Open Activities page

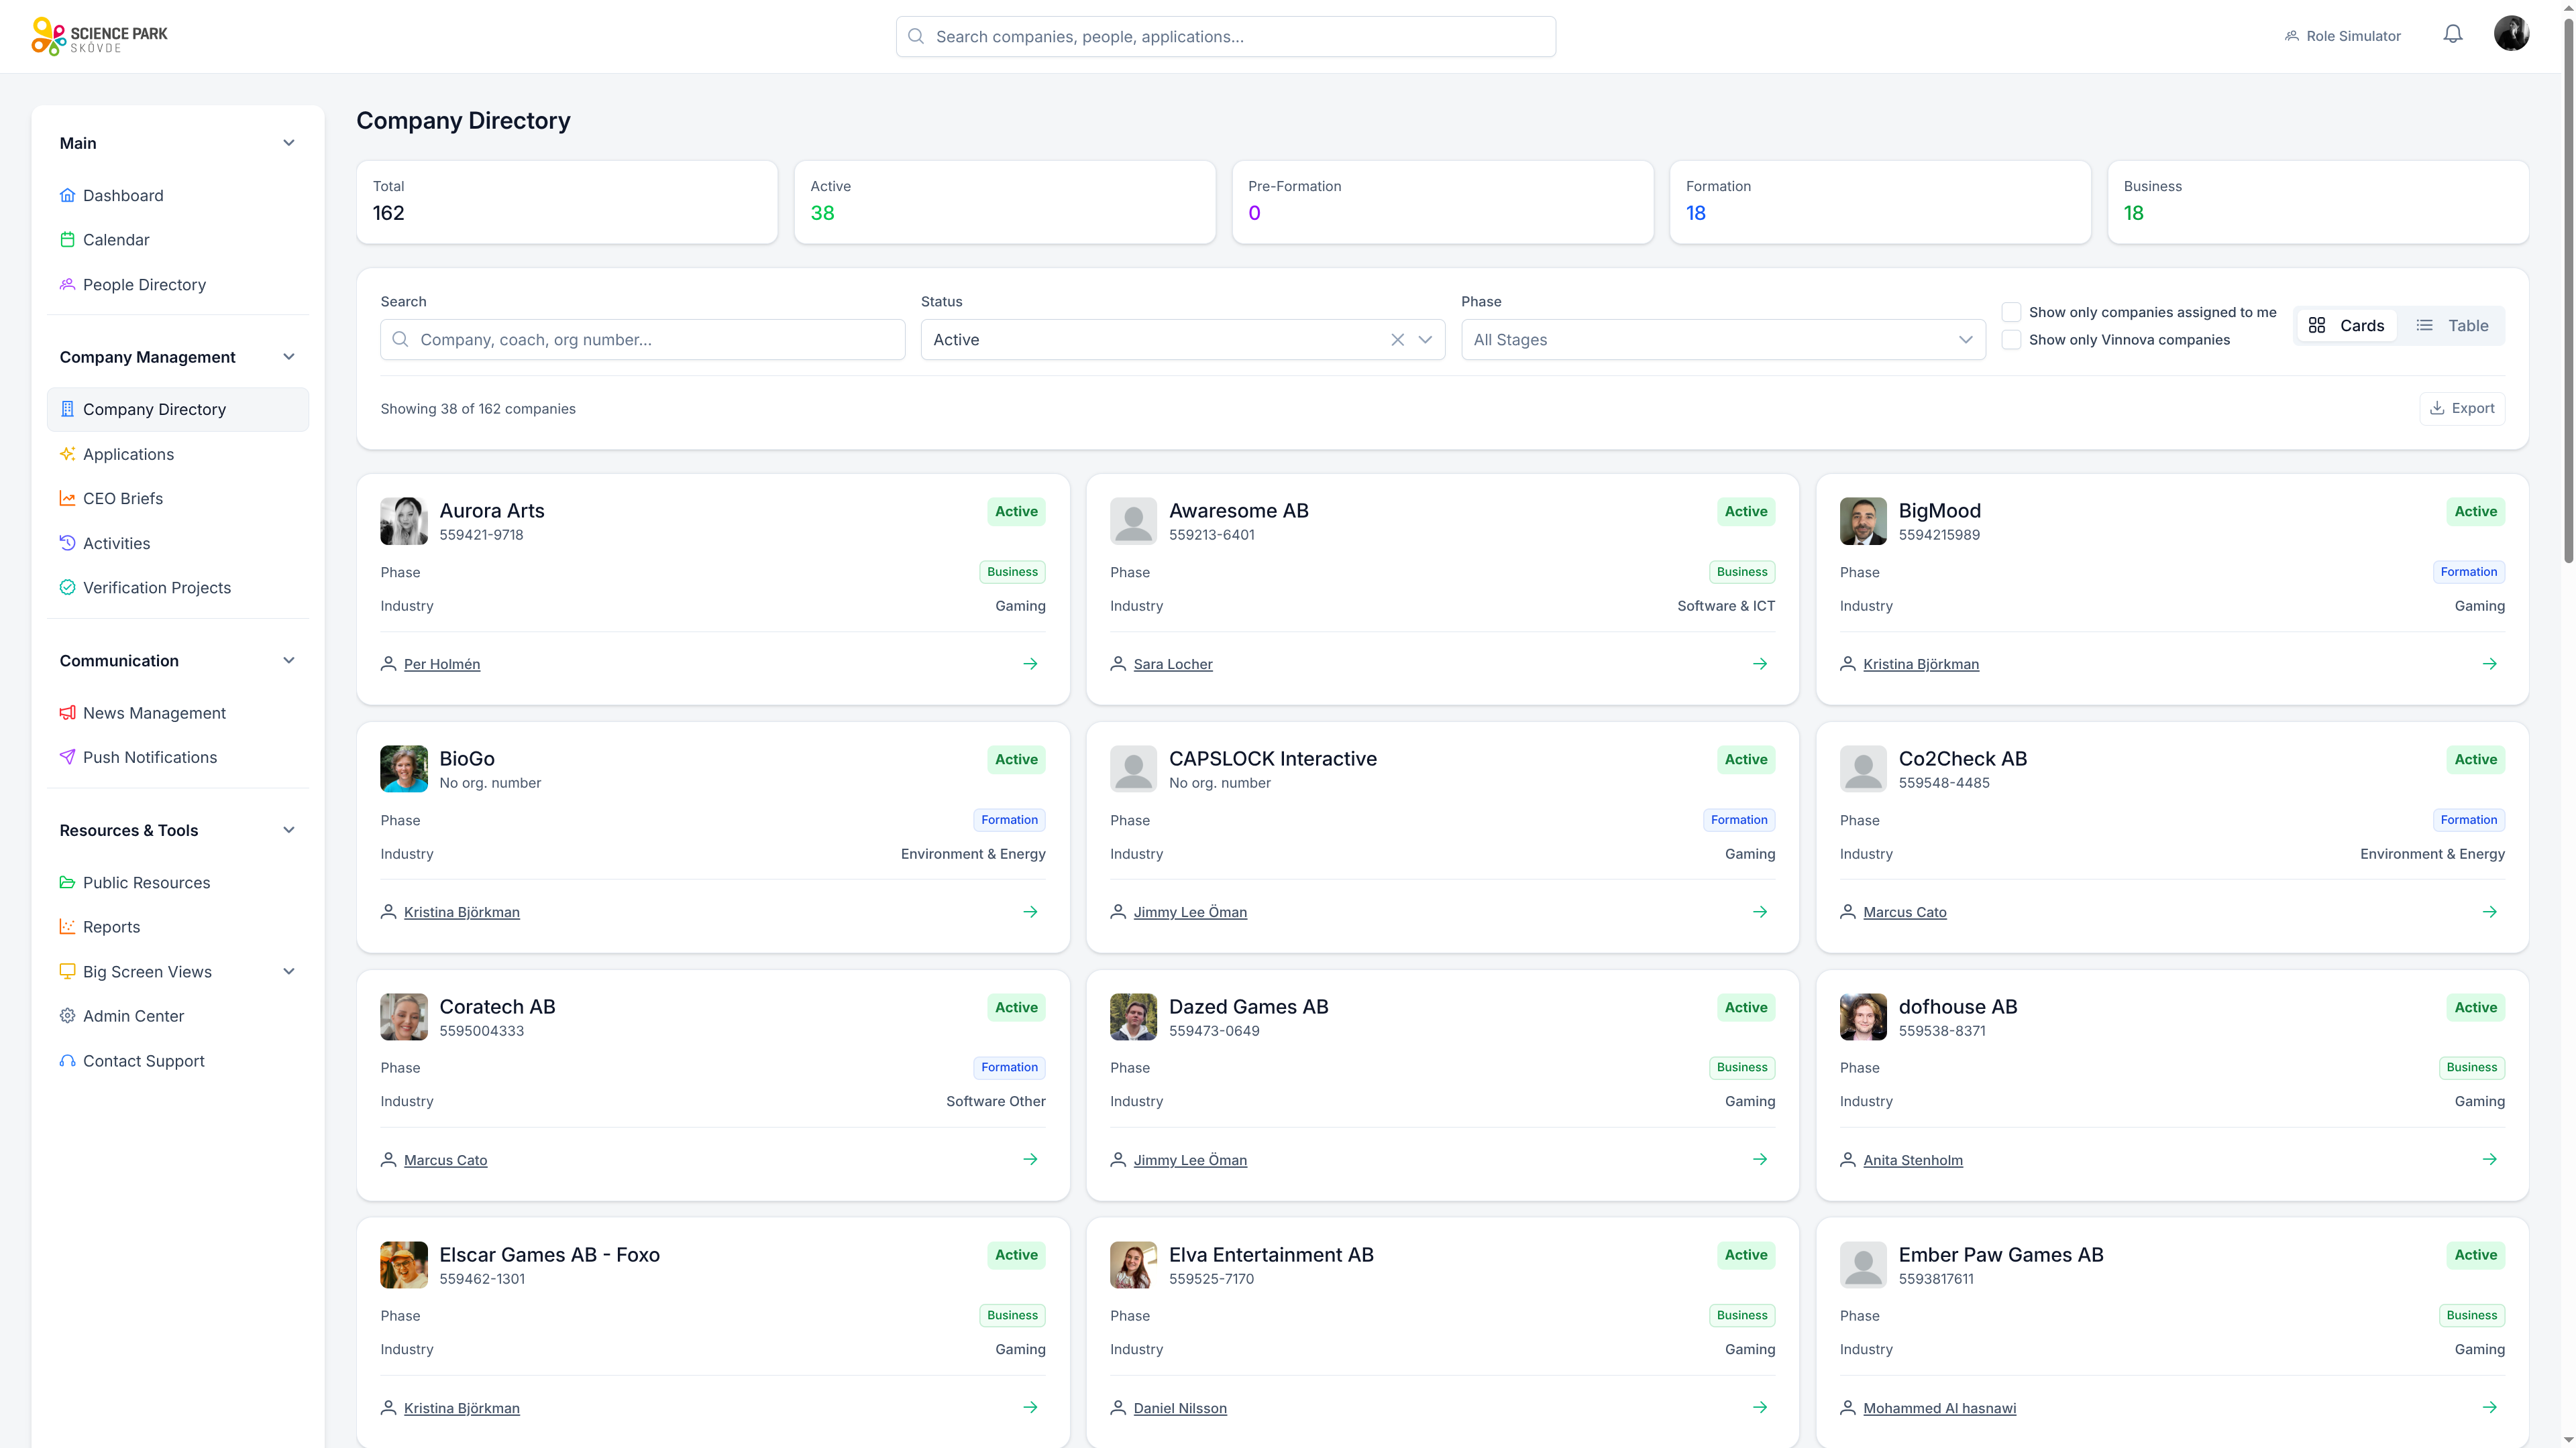(178, 544)
